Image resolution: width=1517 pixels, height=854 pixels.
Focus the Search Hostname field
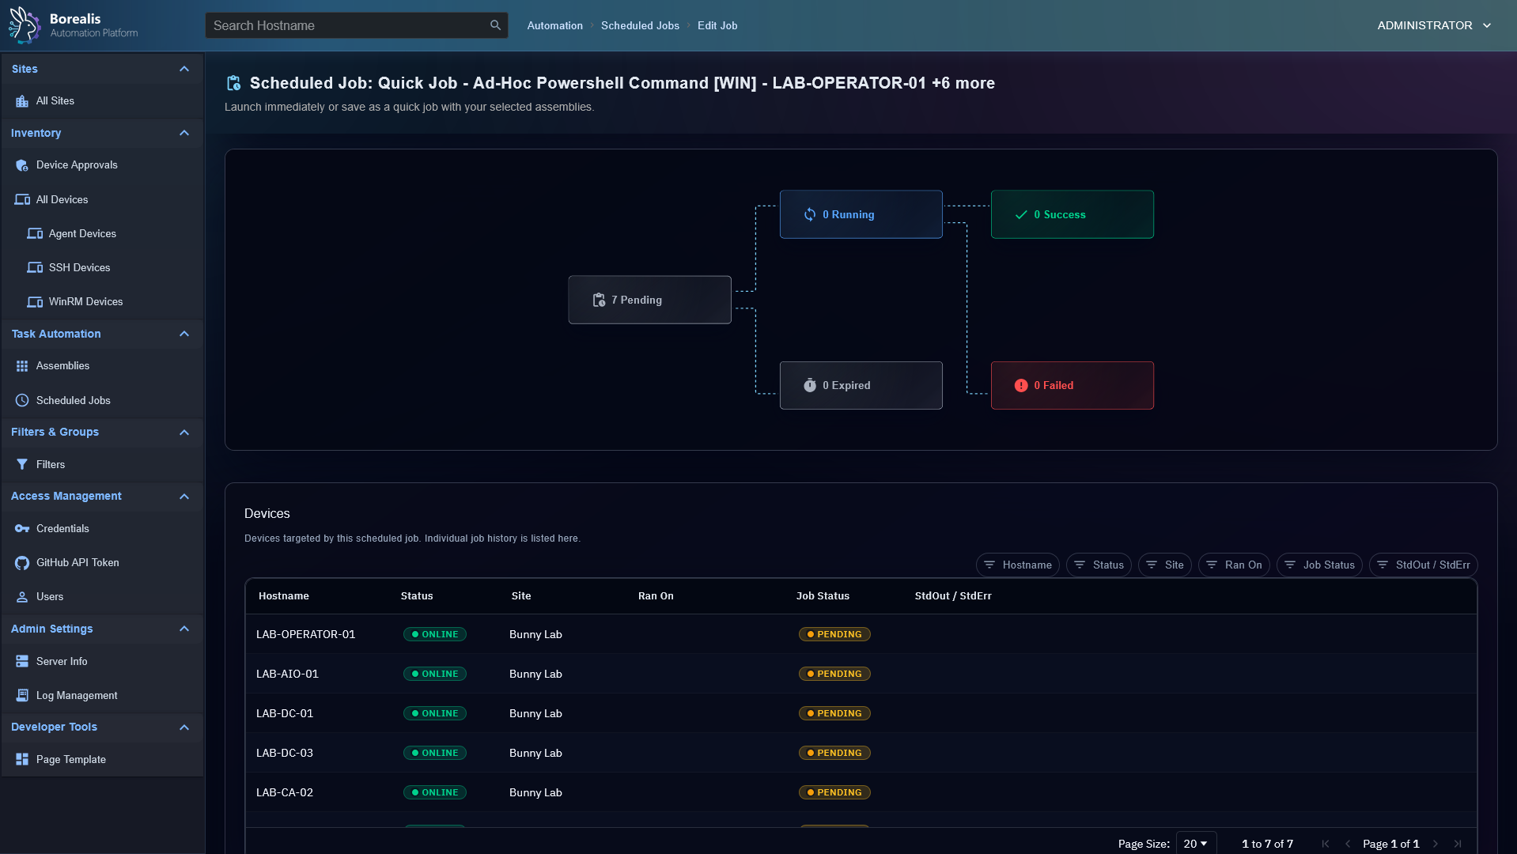pyautogui.click(x=348, y=25)
